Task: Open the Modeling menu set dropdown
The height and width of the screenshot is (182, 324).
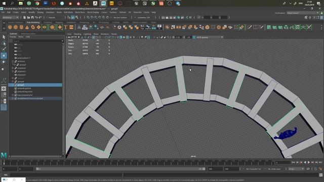Action: pos(10,18)
